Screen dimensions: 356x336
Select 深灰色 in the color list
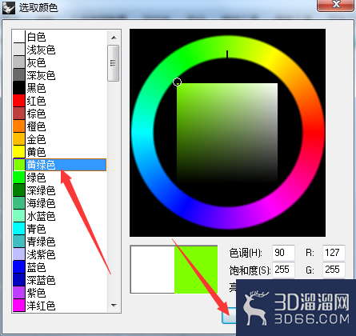pyautogui.click(x=60, y=75)
